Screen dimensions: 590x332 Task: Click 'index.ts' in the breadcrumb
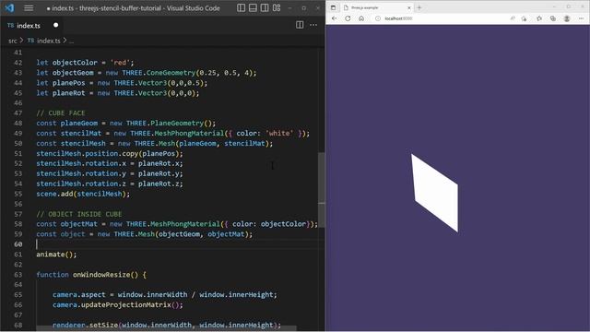48,41
